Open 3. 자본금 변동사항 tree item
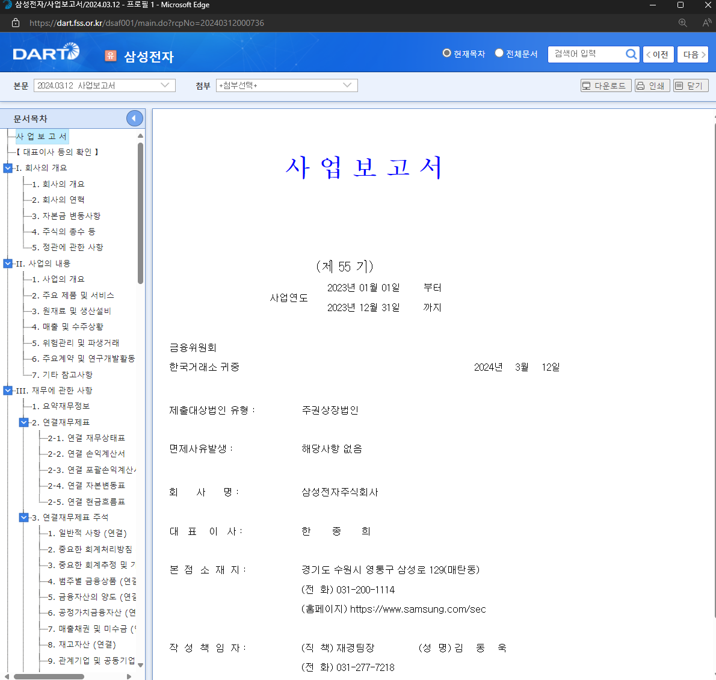716x680 pixels. pos(66,215)
